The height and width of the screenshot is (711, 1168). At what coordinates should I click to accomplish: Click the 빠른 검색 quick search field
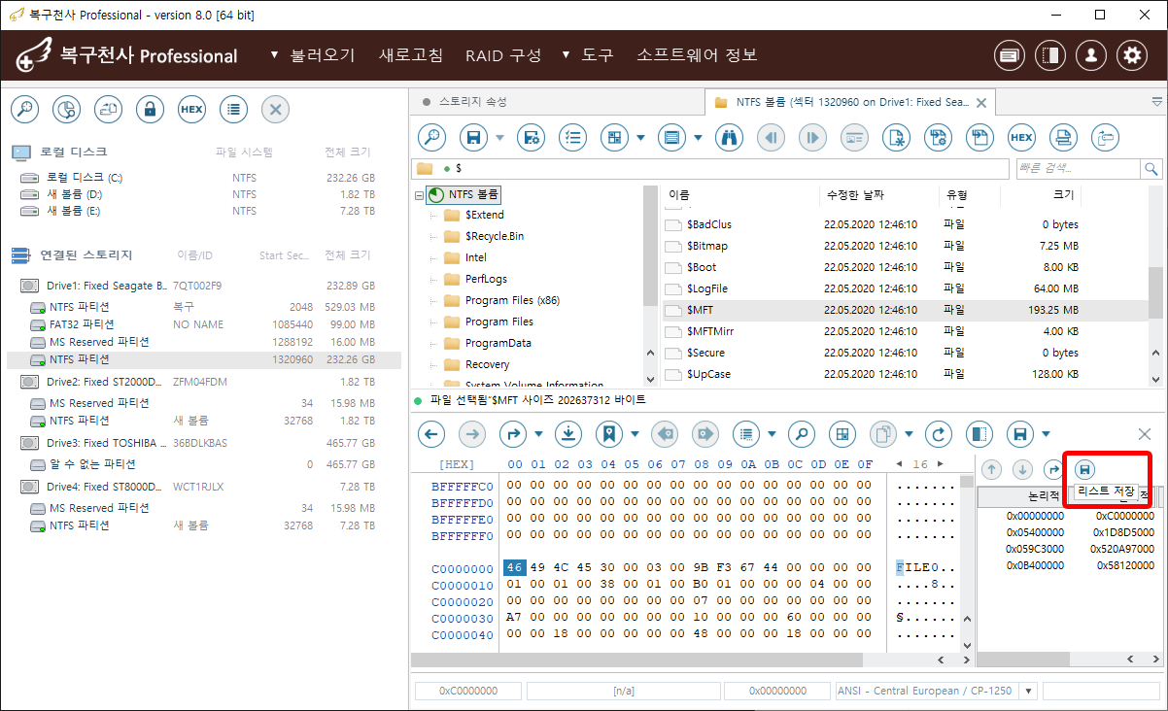(x=1079, y=169)
